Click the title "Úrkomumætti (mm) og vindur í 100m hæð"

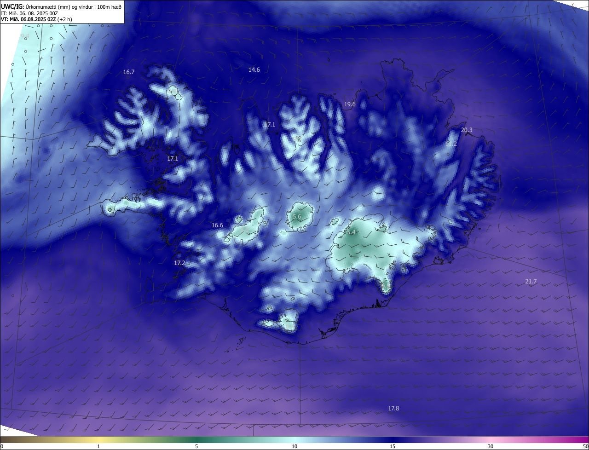(73, 6)
